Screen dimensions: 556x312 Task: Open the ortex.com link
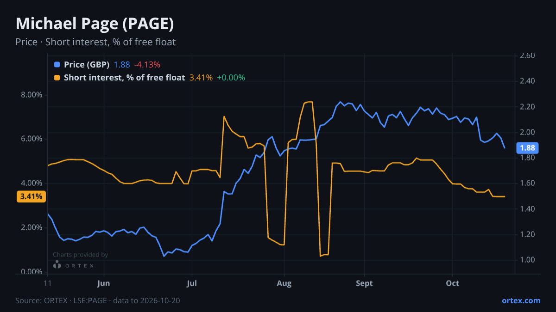coord(521,300)
